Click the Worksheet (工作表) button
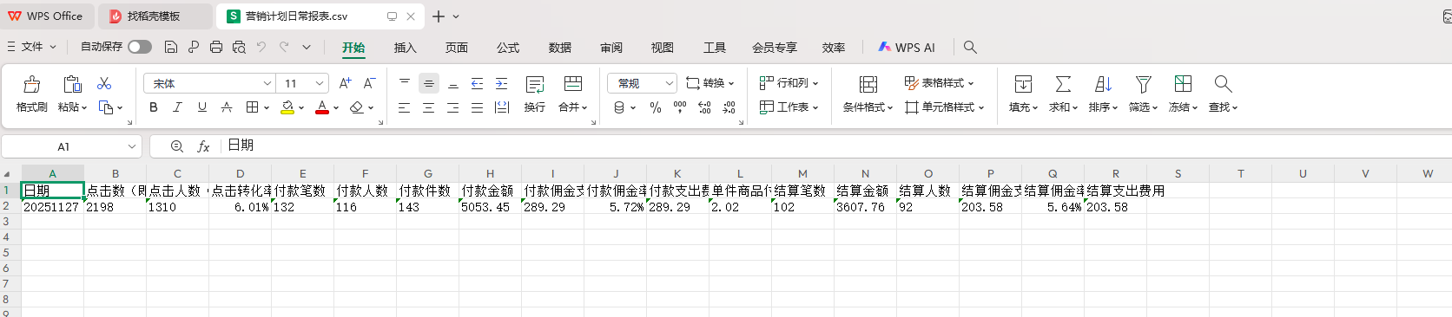The width and height of the screenshot is (1452, 317). [x=789, y=107]
